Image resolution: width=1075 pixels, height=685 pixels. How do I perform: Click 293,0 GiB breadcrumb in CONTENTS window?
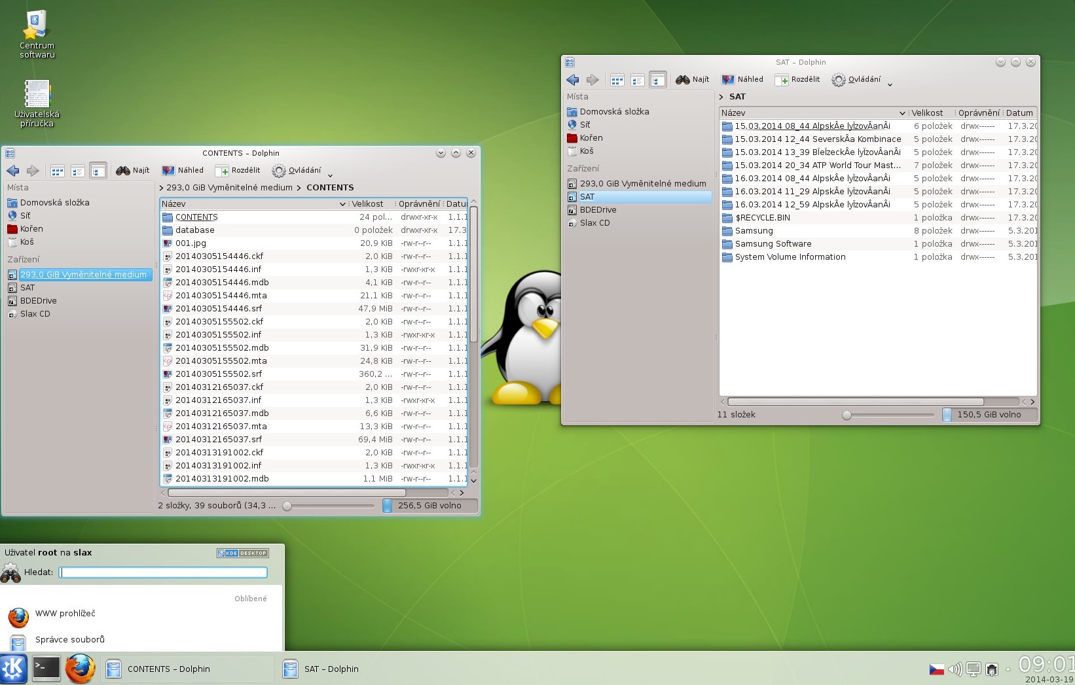click(229, 188)
